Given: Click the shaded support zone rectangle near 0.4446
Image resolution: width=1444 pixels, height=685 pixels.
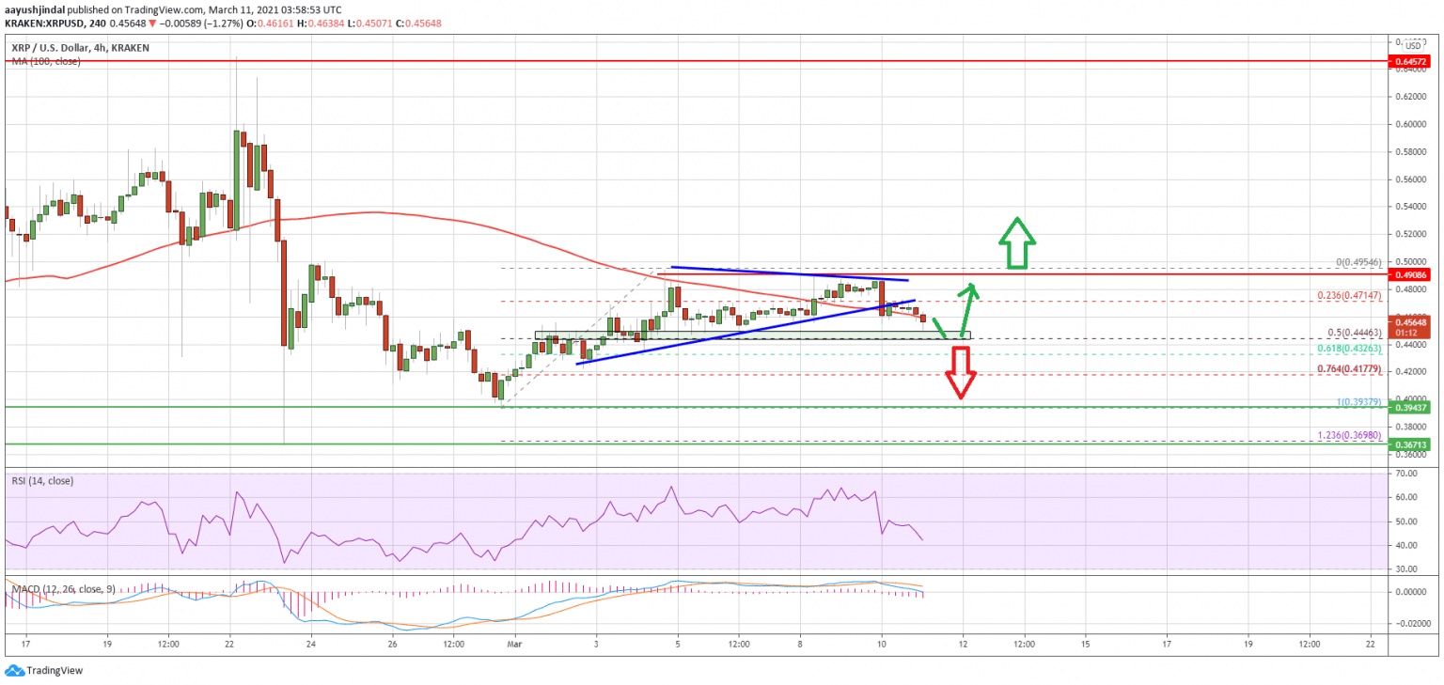Looking at the screenshot, I should click(750, 335).
